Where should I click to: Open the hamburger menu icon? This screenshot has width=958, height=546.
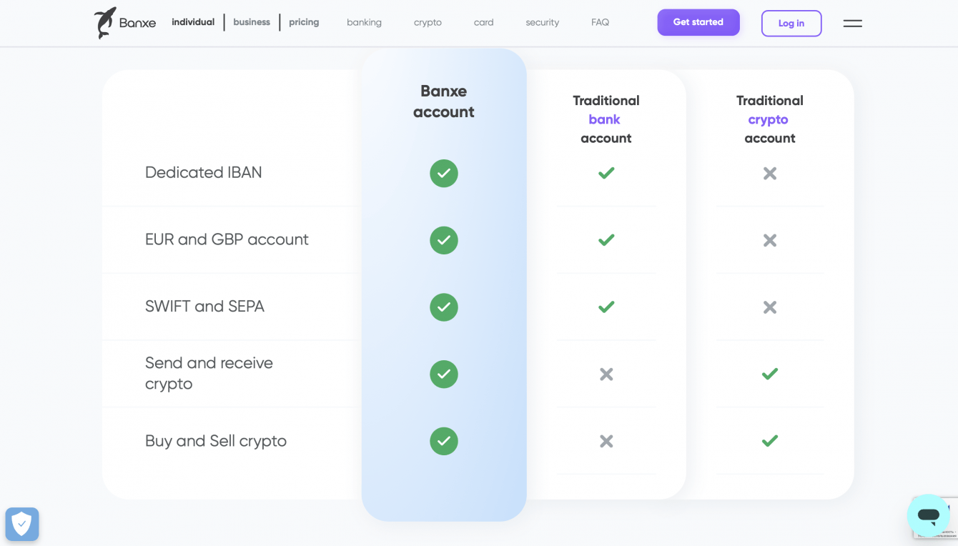coord(852,24)
